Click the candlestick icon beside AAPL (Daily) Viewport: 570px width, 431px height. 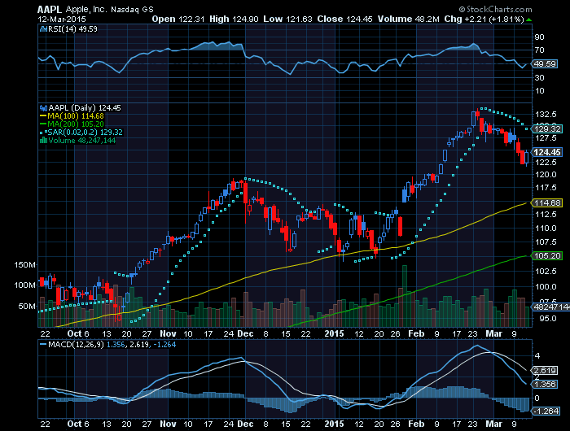(44, 108)
